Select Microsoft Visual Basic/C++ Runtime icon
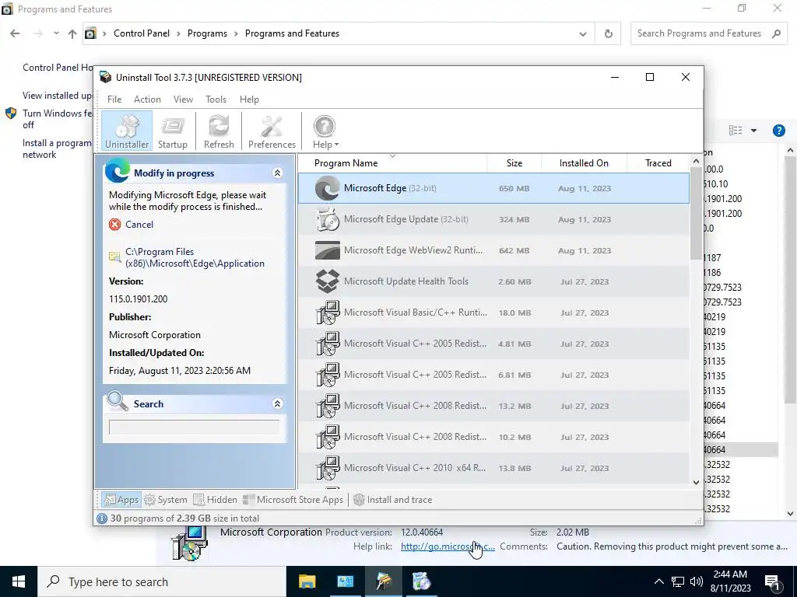 [x=328, y=312]
